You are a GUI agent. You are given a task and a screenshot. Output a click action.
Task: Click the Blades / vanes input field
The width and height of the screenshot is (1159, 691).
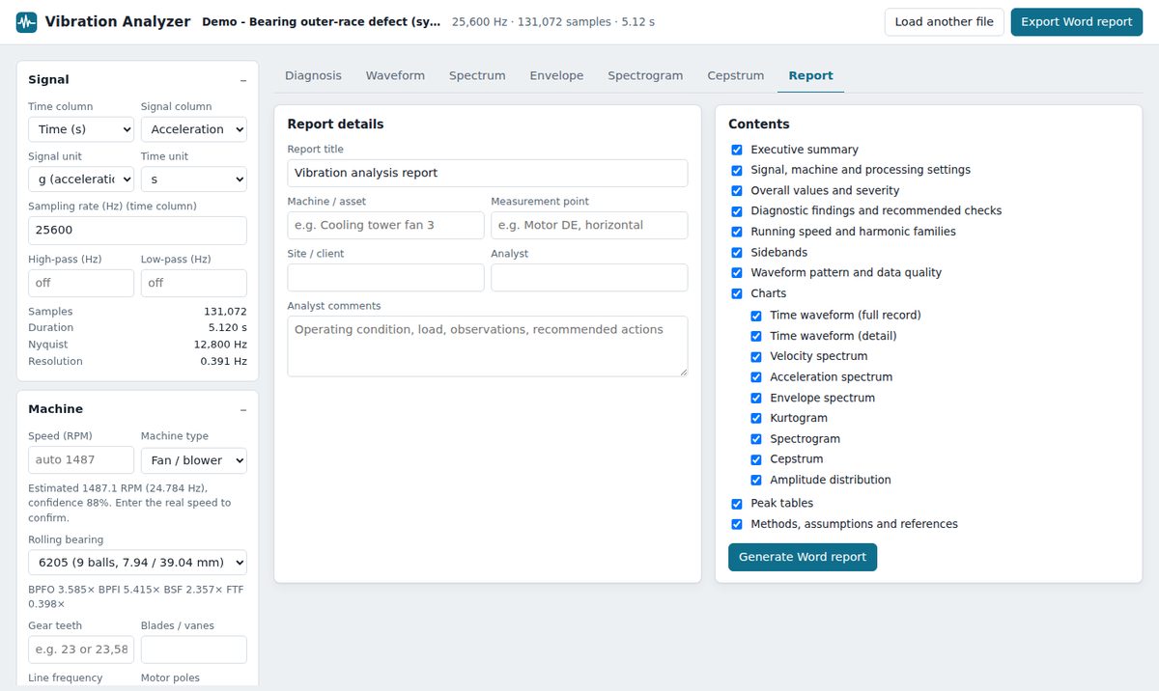194,650
